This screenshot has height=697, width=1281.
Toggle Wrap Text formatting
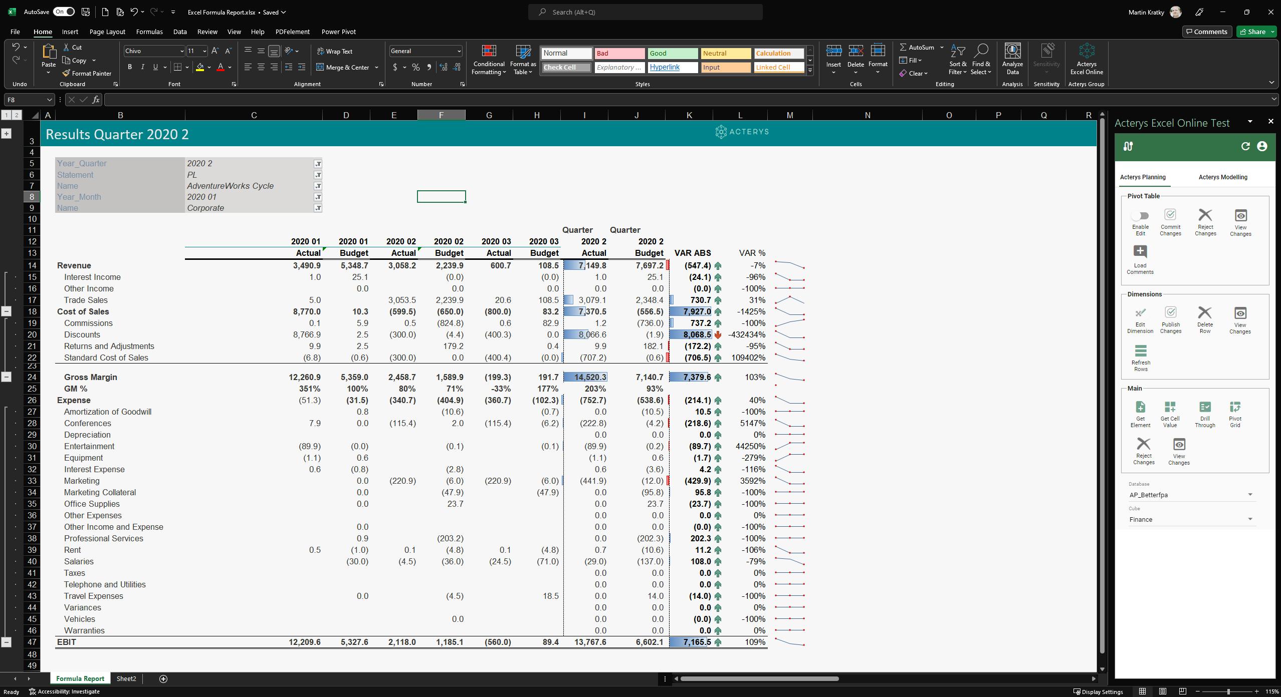[334, 52]
